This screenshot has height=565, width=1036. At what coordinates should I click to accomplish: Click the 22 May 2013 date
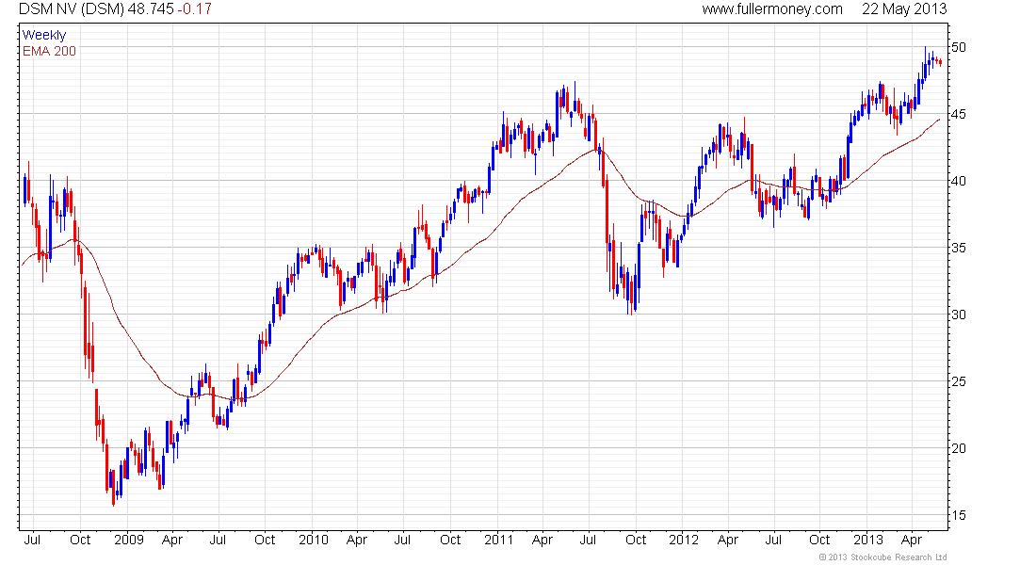[x=904, y=9]
